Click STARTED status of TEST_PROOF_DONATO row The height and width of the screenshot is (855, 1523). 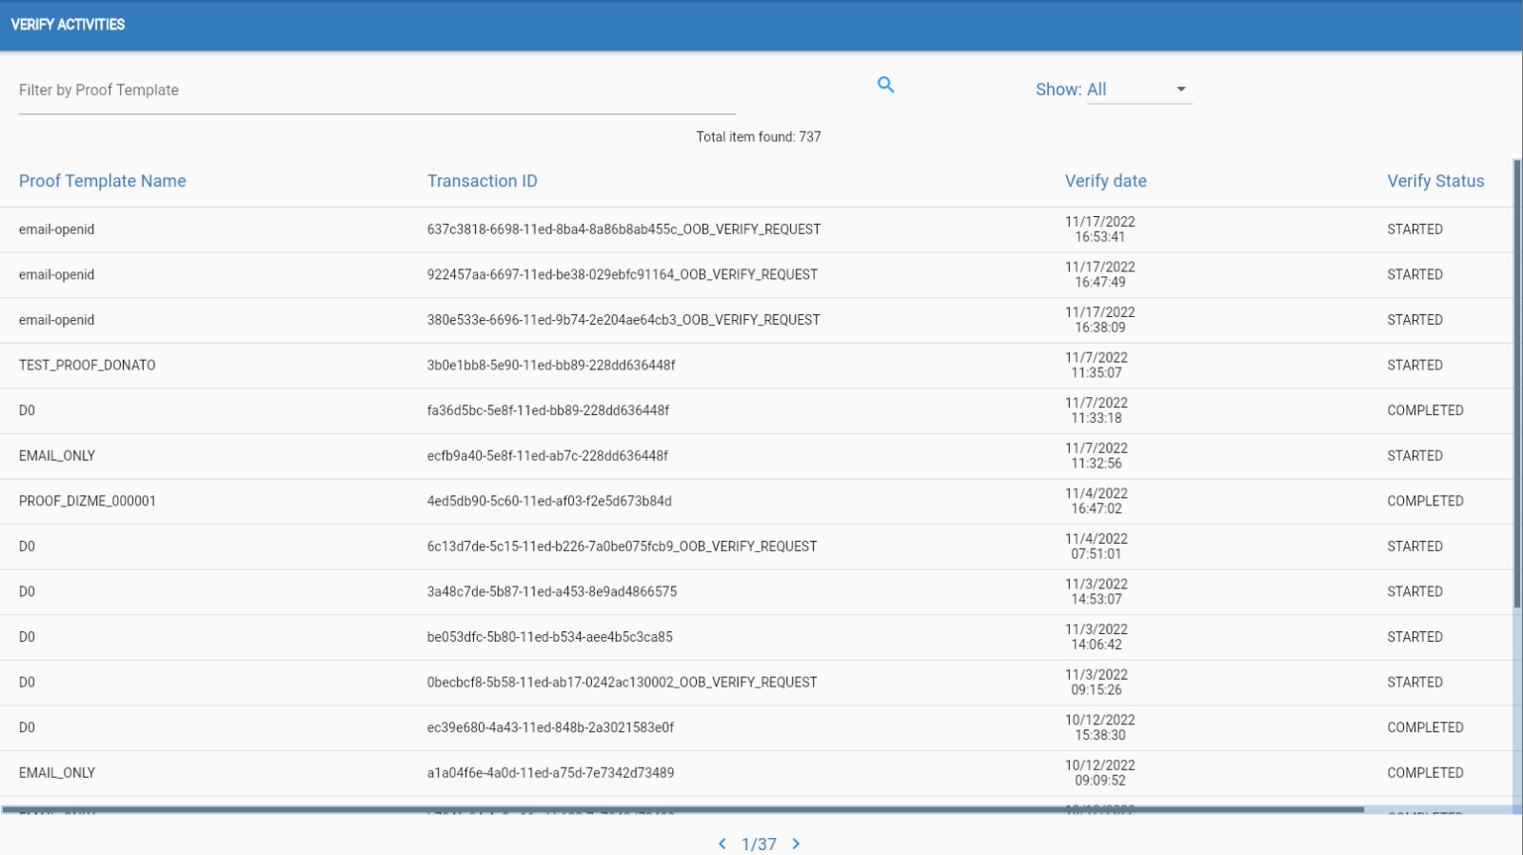click(x=1414, y=366)
